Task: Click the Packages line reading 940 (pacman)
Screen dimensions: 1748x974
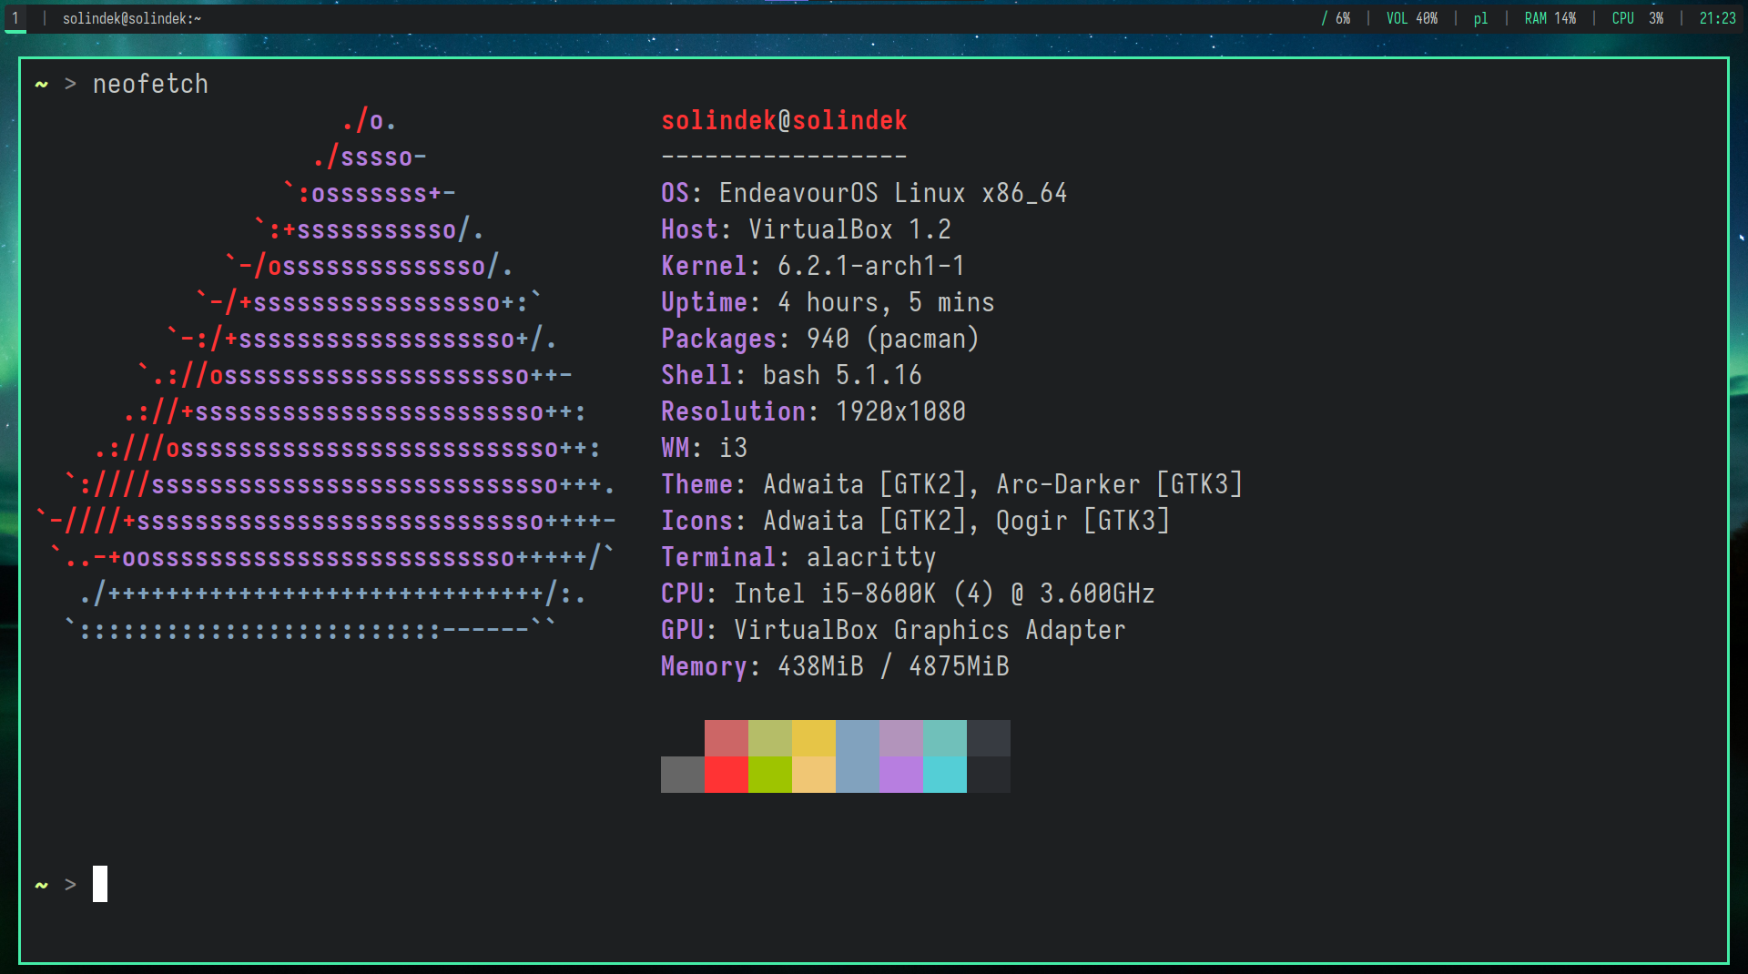Action: 820,339
